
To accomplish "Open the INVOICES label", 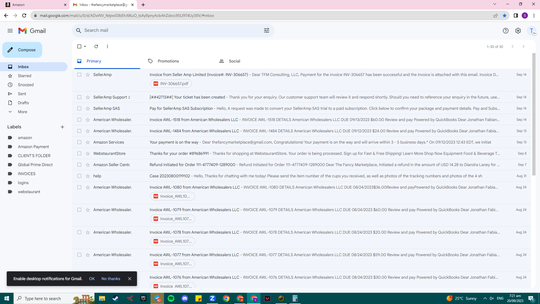I will click(27, 174).
